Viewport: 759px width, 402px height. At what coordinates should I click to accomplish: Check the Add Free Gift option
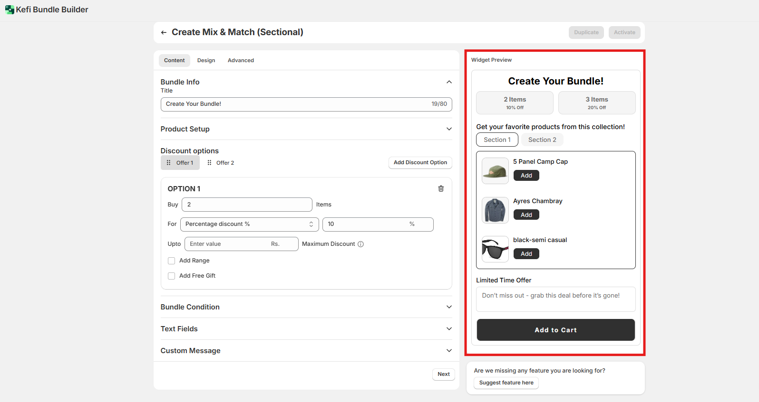pyautogui.click(x=172, y=276)
